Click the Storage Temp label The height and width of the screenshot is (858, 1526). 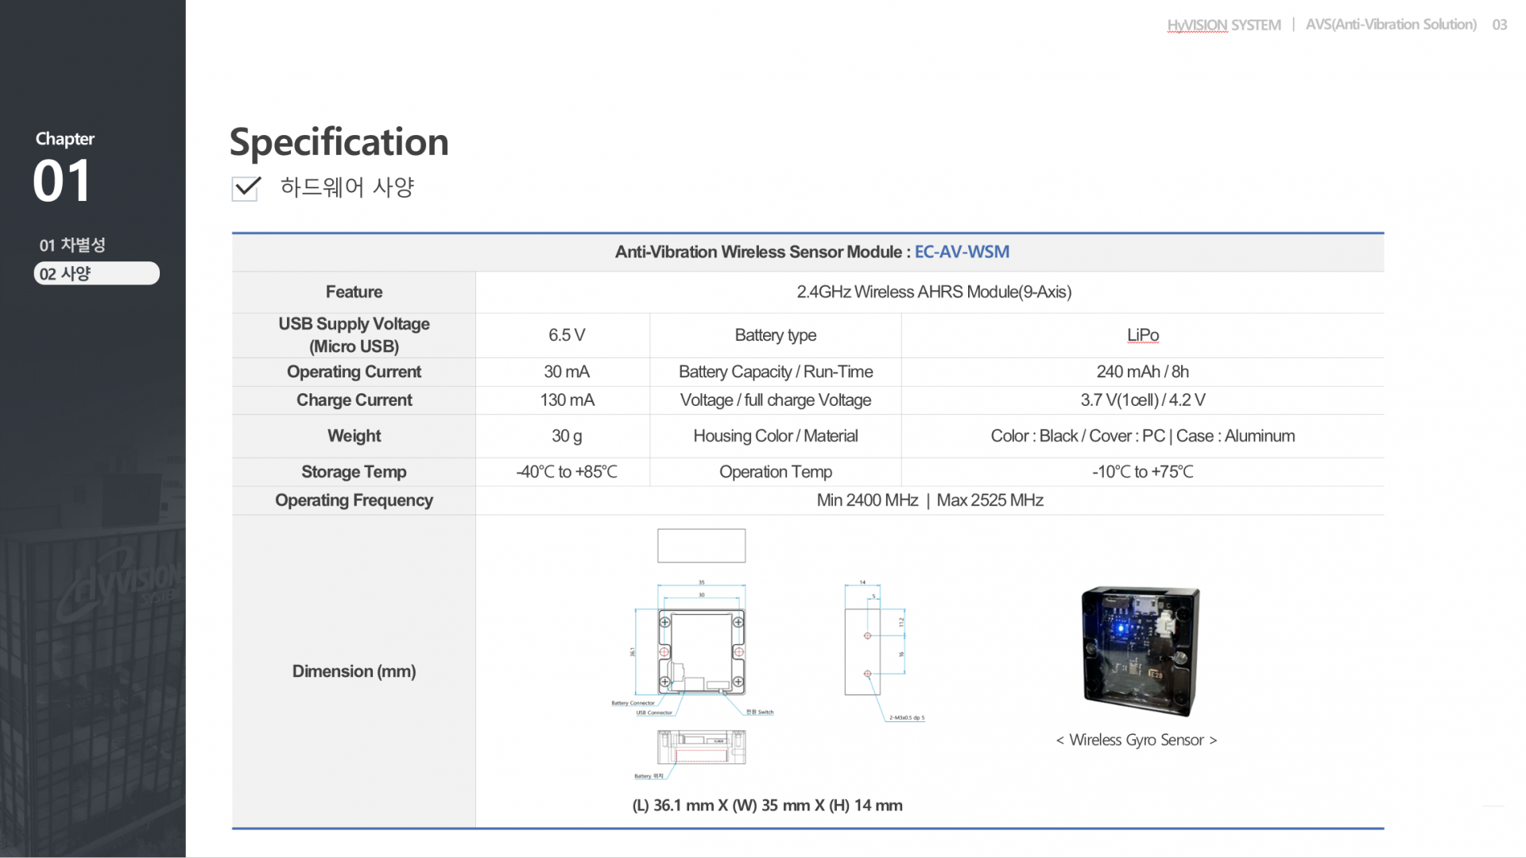coord(354,471)
